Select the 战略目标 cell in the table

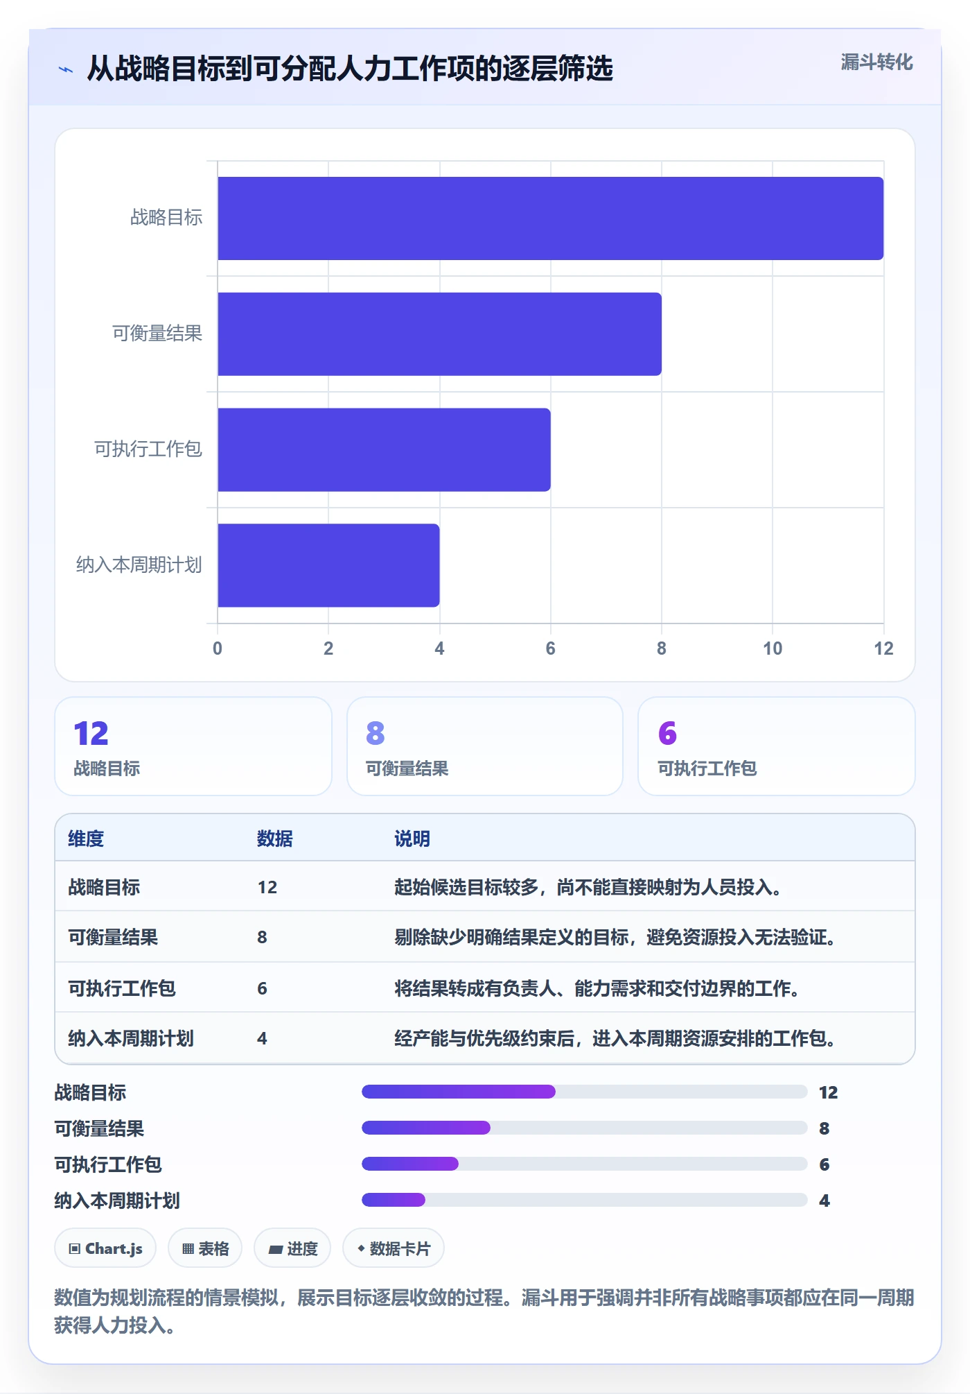tap(104, 887)
